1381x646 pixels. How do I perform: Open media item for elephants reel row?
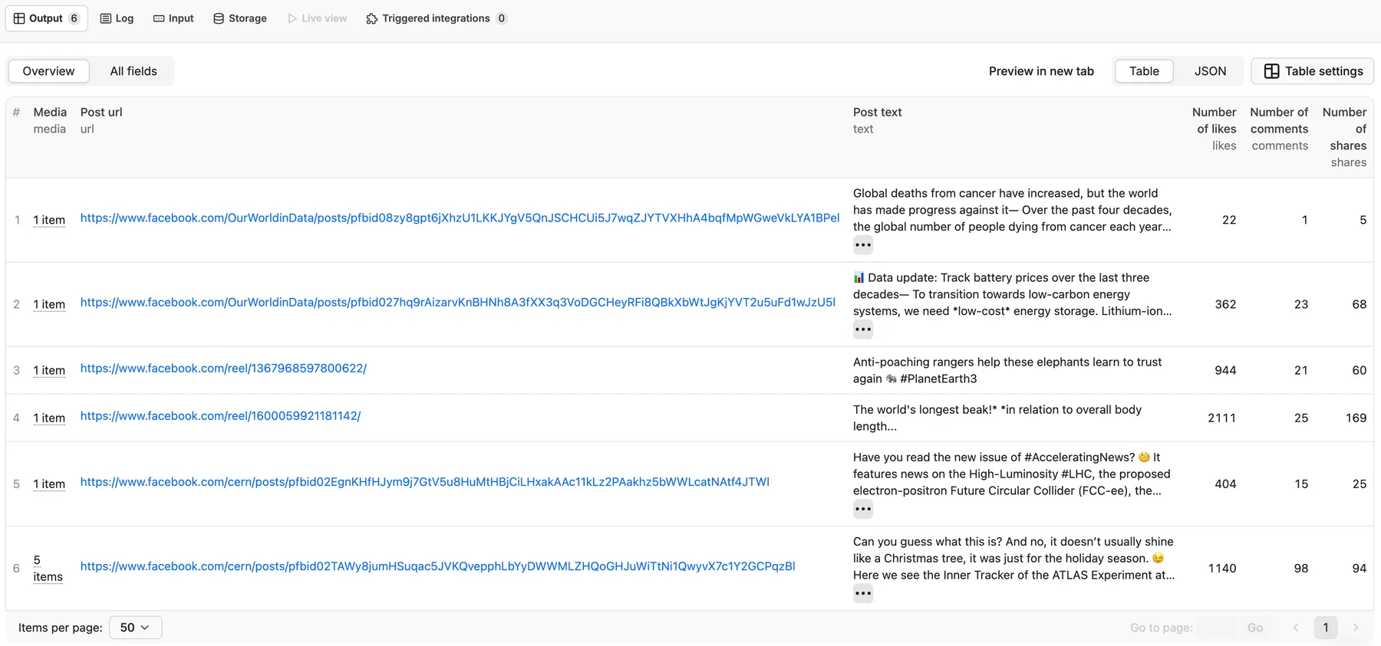tap(49, 370)
